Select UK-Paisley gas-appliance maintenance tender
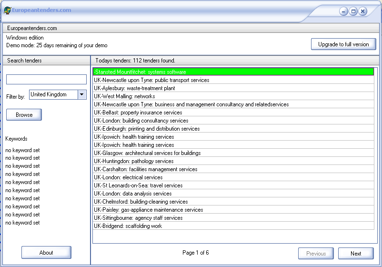 pos(233,209)
